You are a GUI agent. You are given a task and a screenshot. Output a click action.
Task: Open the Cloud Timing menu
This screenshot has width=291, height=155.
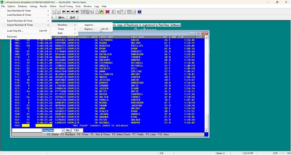[x=66, y=6]
